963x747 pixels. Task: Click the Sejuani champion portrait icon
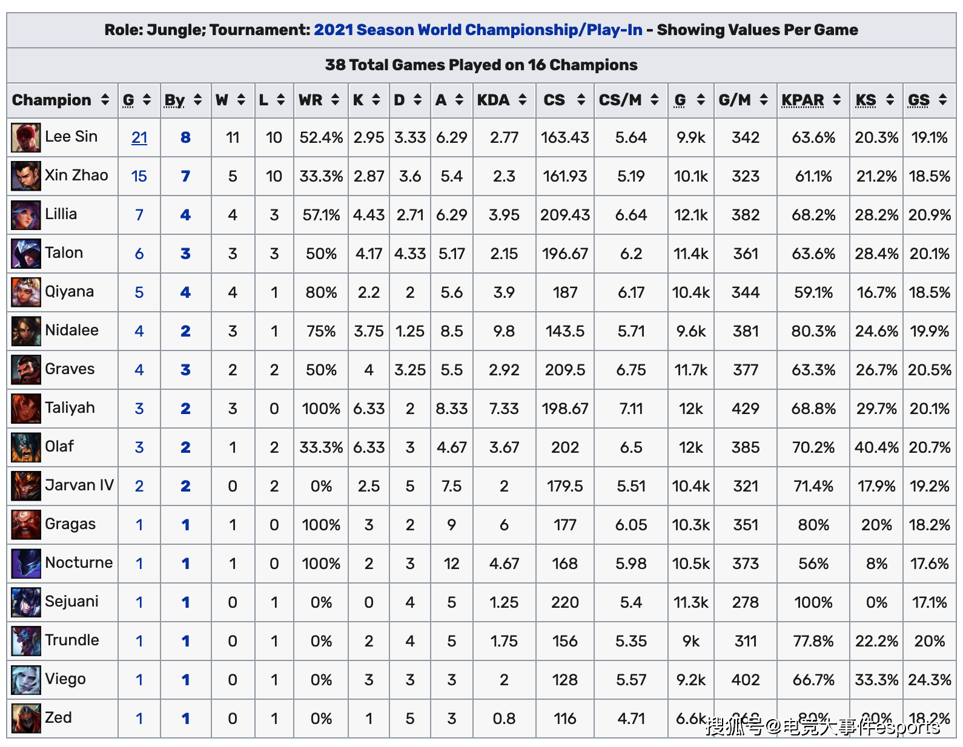tap(26, 602)
